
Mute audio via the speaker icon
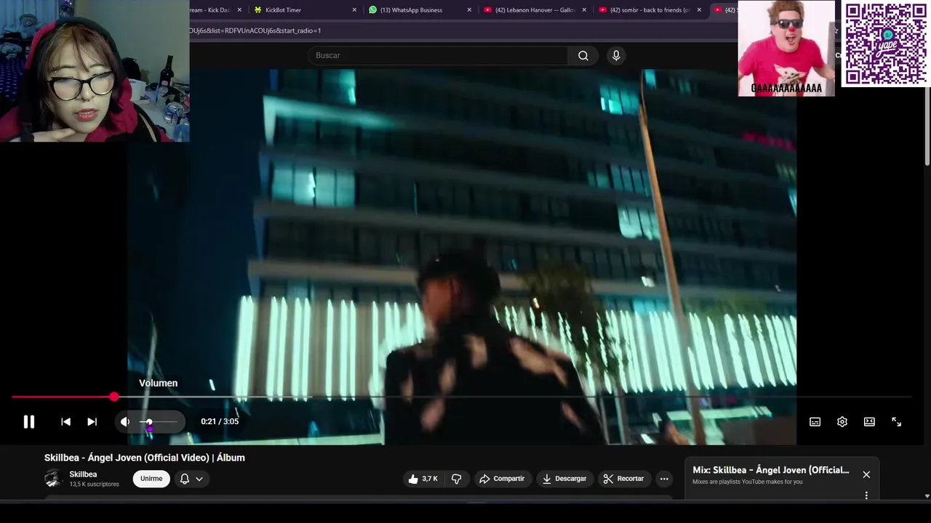tap(125, 421)
